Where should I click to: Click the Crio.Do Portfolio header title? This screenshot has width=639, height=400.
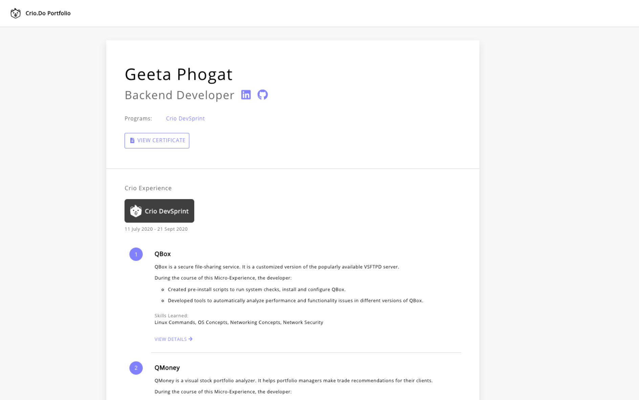48,13
